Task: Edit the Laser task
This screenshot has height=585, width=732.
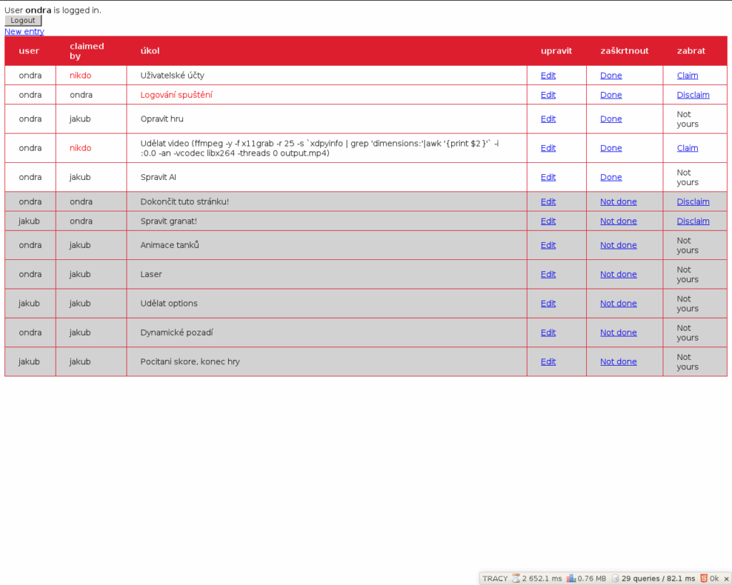Action: (548, 274)
